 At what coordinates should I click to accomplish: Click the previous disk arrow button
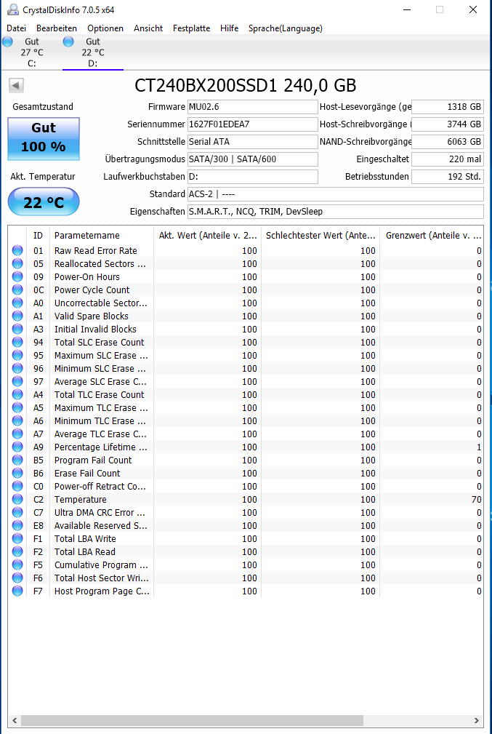[x=17, y=85]
